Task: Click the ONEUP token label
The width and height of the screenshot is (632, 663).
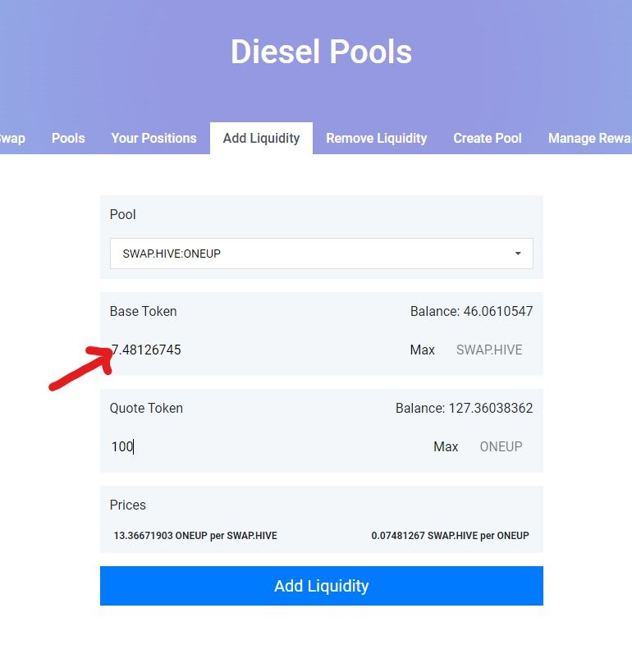Action: [x=501, y=446]
